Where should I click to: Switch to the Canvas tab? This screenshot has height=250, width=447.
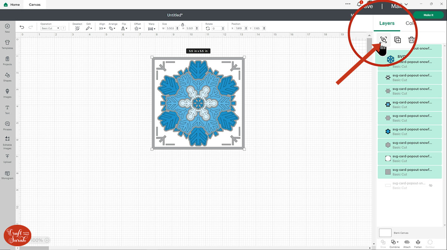(x=35, y=4)
